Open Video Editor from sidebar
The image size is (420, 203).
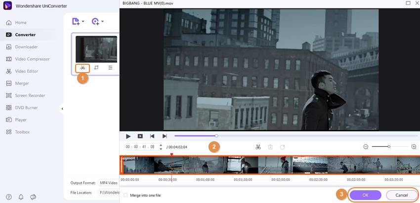tap(22, 71)
